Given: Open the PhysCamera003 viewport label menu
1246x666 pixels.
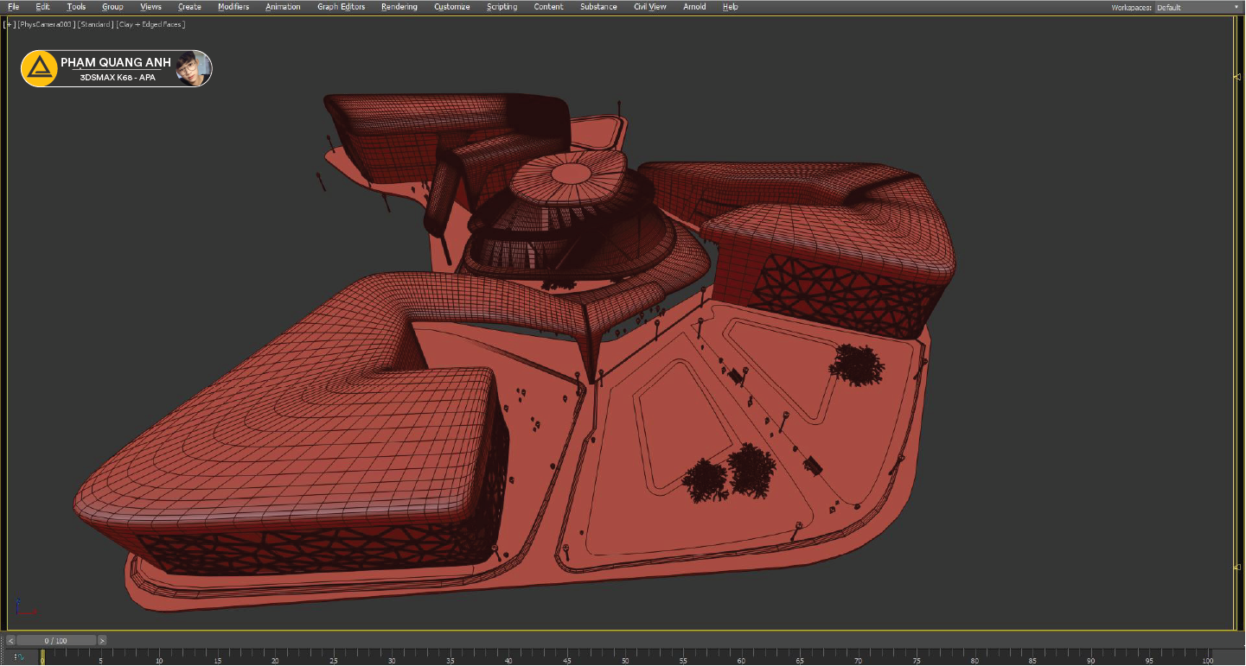Looking at the screenshot, I should click(x=46, y=24).
